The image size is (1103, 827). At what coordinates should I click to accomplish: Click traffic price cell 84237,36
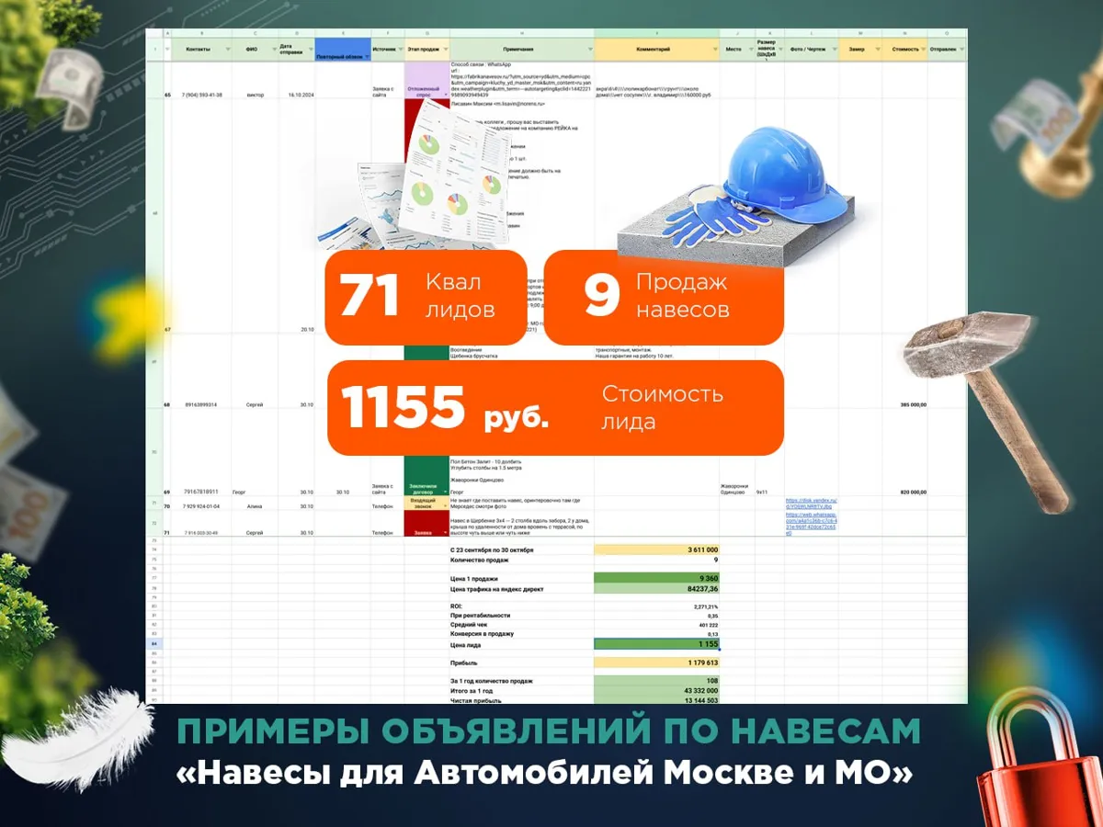(x=657, y=588)
